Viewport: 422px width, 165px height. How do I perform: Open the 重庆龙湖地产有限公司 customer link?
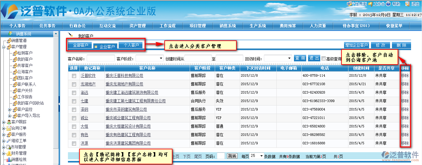(x=124, y=84)
